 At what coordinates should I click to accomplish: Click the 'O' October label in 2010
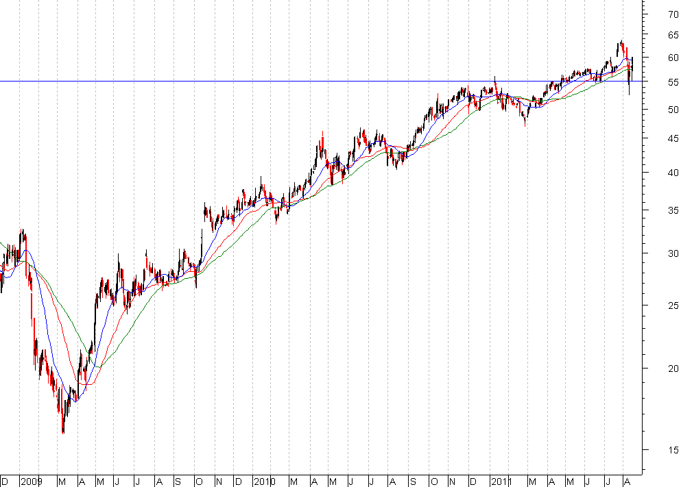coord(433,482)
